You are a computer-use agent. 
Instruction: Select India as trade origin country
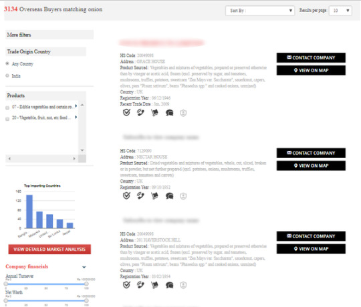[x=7, y=75]
